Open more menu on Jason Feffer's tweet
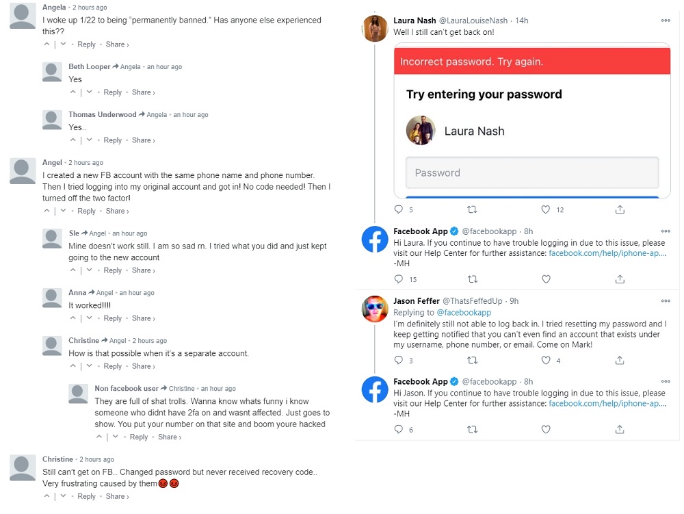 pyautogui.click(x=665, y=300)
